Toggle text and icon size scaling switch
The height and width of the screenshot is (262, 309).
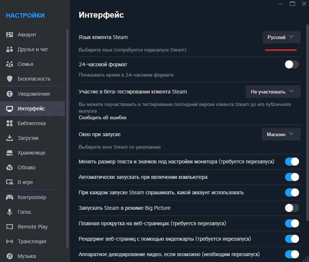pos(292,162)
